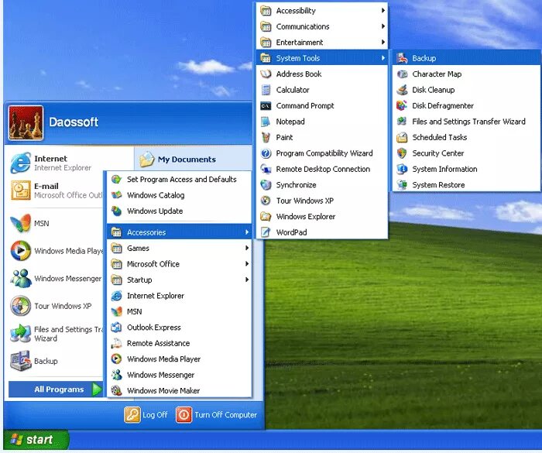Image resolution: width=542 pixels, height=453 pixels.
Task: Click the Synchronize icon
Action: [266, 184]
